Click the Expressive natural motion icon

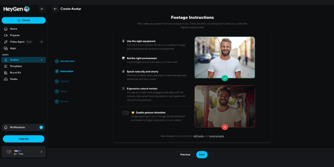click(123, 89)
